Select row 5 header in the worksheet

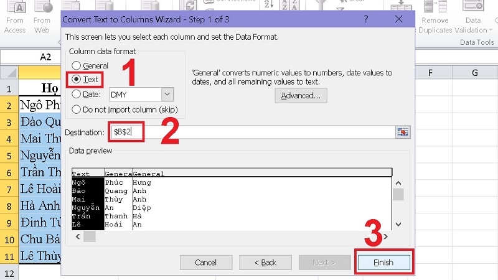[9, 156]
